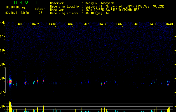Click the 0436 time marker
Screen dimensions: 176x112
coord(103,24)
